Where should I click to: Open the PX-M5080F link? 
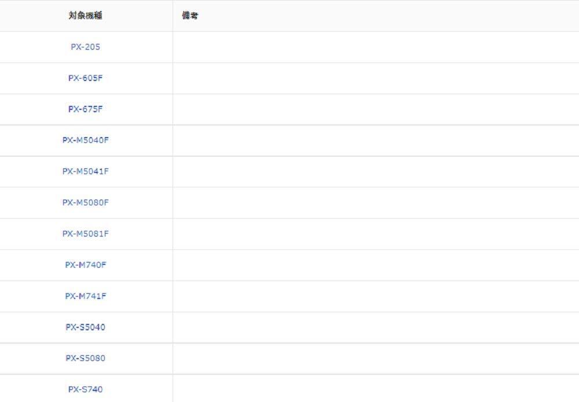tap(85, 202)
